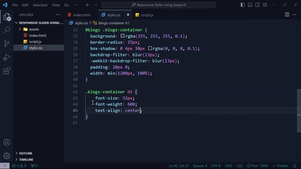This screenshot has height=169, width=301.
Task: Go back with the left arrow
Action: [88, 5]
